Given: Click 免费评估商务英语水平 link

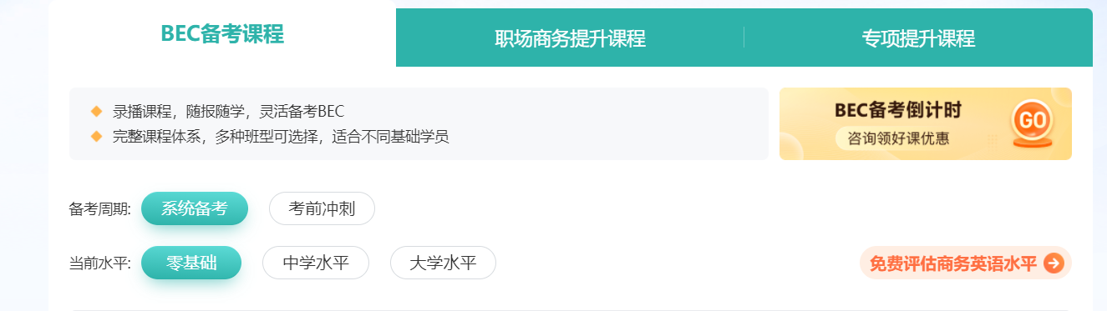Looking at the screenshot, I should 952,263.
